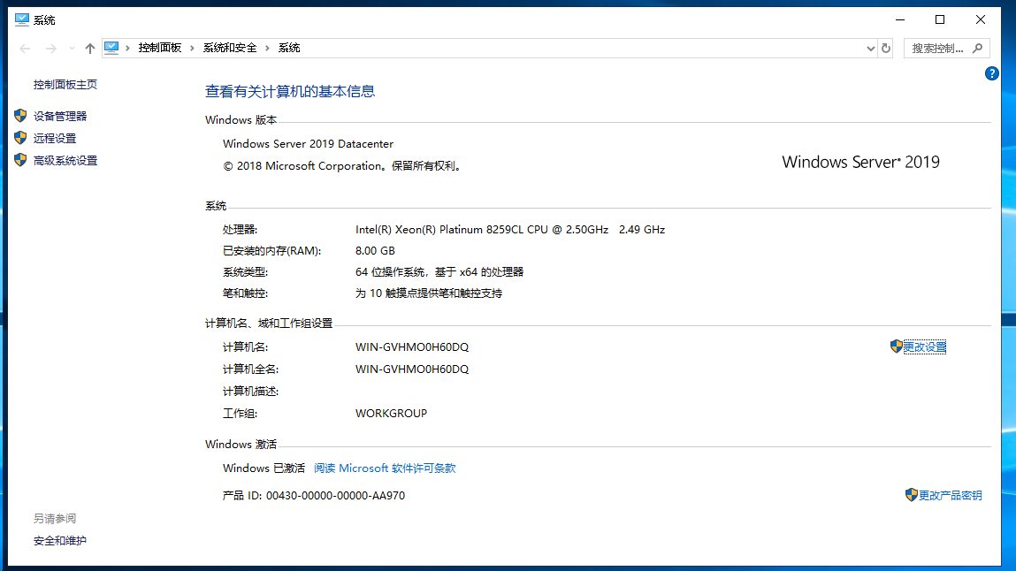The width and height of the screenshot is (1016, 571).
Task: Click the Forward navigation arrow
Action: [x=50, y=48]
